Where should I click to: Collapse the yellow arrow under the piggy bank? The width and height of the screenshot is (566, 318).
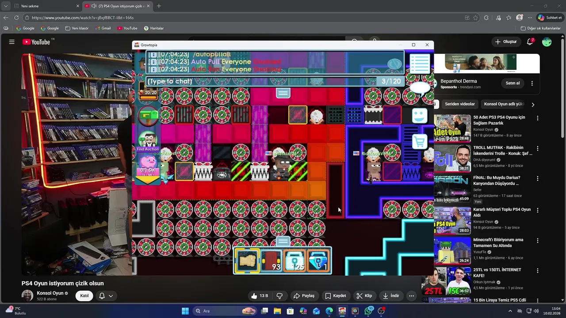coord(148,179)
